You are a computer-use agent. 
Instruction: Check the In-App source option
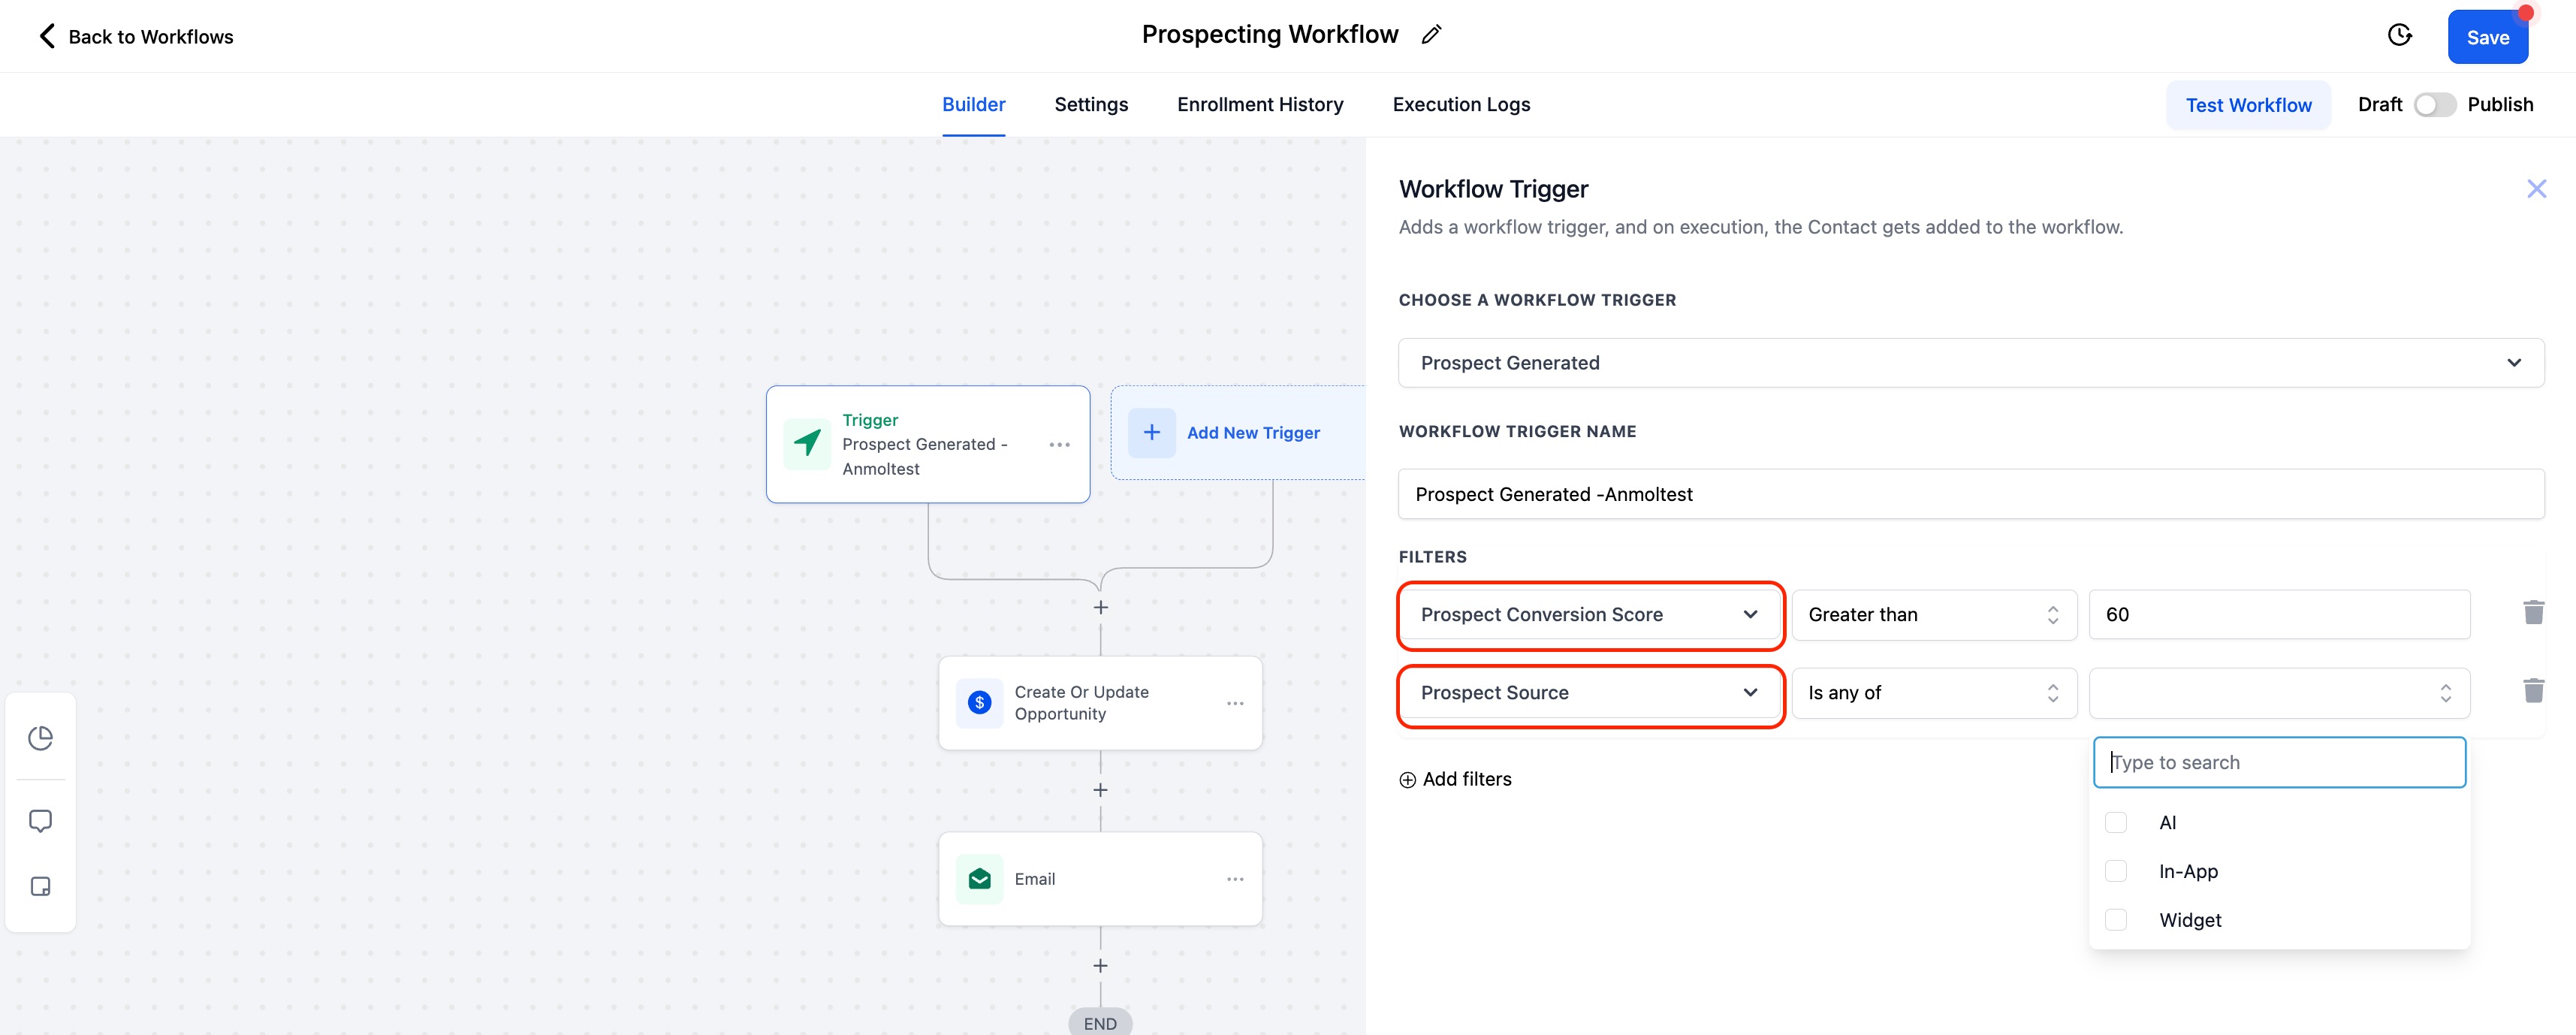pos(2116,871)
